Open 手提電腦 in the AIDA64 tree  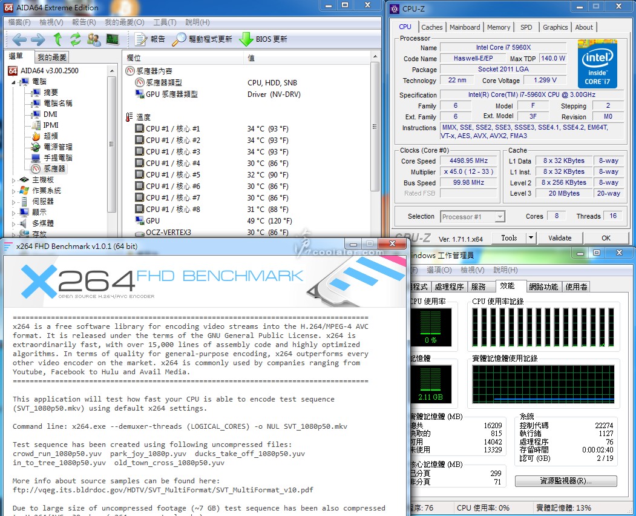point(52,157)
